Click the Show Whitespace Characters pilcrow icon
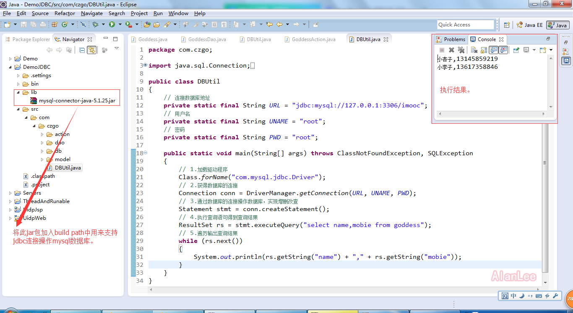 point(224,24)
